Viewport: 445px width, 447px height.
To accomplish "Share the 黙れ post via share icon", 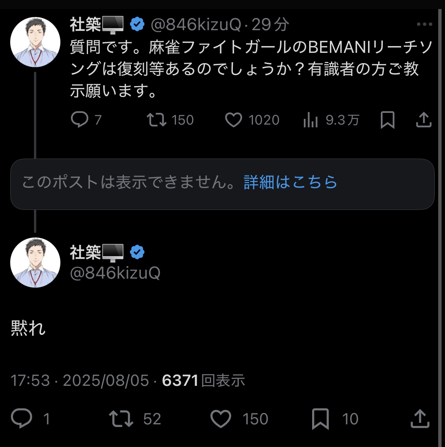I will point(420,418).
